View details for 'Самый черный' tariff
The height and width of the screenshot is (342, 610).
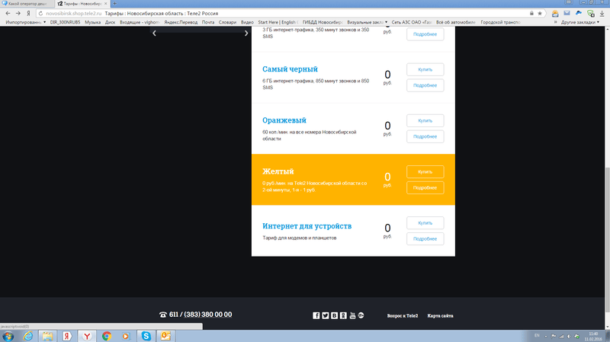click(425, 85)
